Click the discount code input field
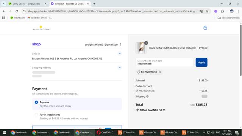Viewport: 242px width, 136px height. (x=164, y=62)
